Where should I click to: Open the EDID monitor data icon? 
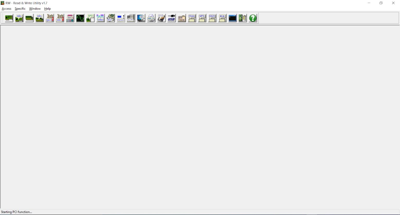click(x=222, y=18)
